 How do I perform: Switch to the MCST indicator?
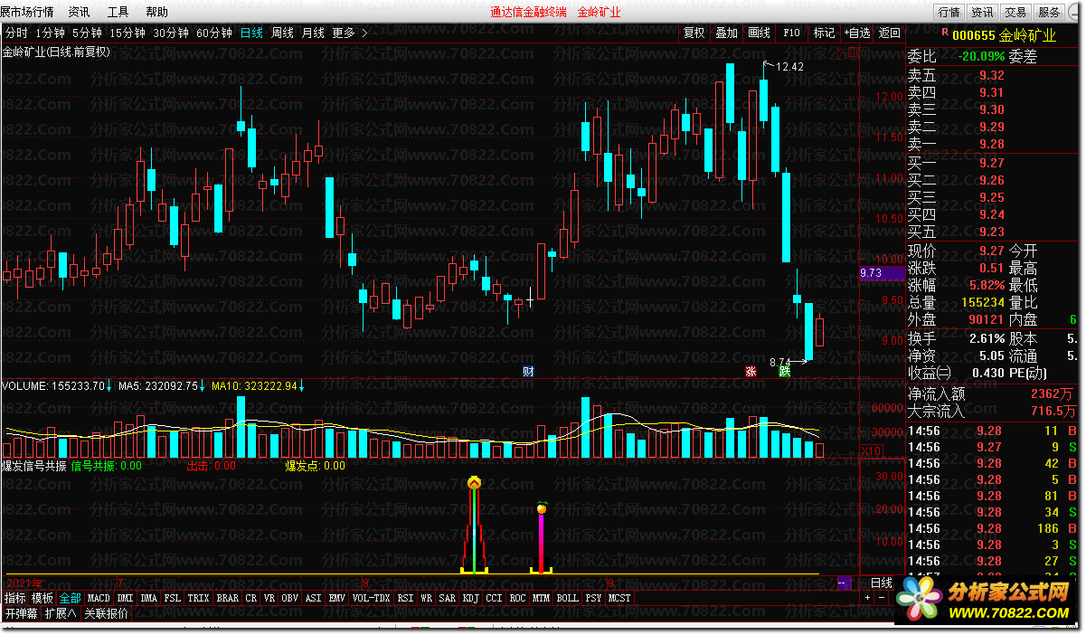click(x=619, y=598)
